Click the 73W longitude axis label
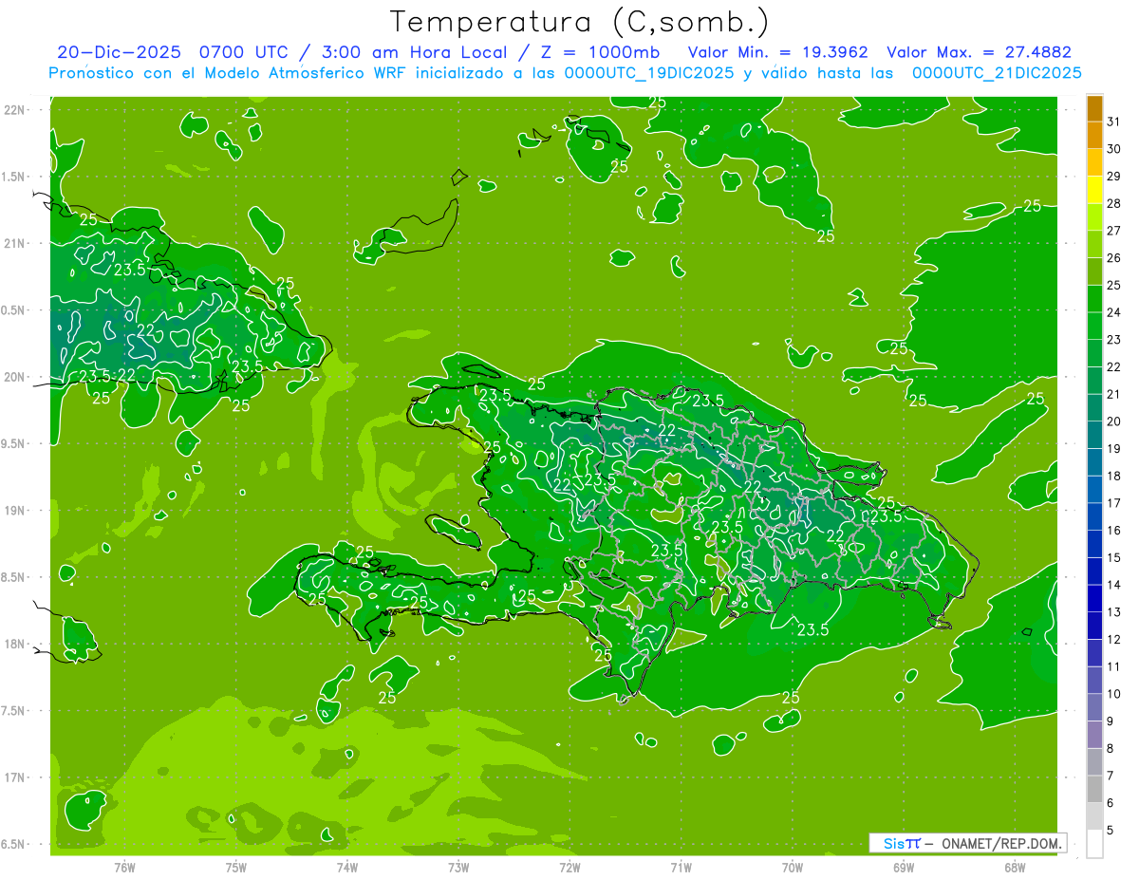This screenshot has width=1139, height=880. click(x=458, y=867)
